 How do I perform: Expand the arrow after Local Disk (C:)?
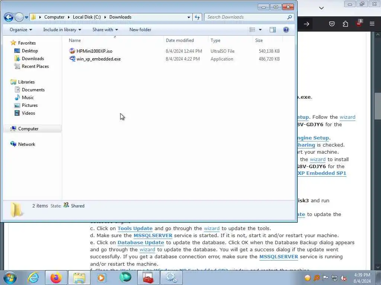coord(105,17)
